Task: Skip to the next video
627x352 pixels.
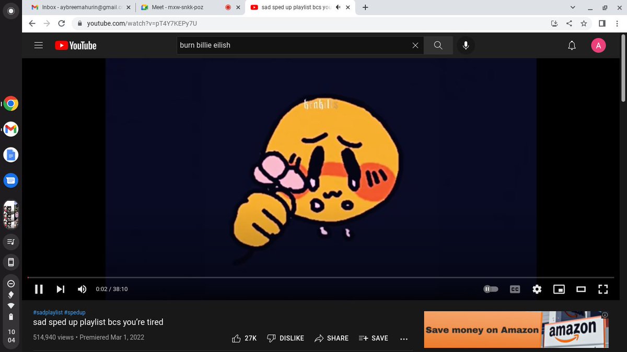Action: coord(61,289)
